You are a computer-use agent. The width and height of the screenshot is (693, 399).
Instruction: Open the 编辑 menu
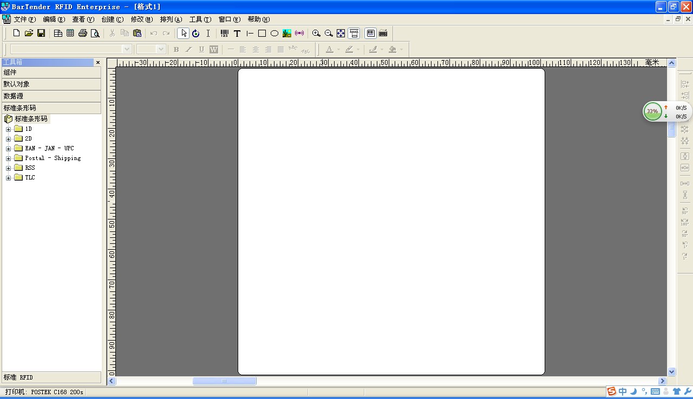click(54, 19)
